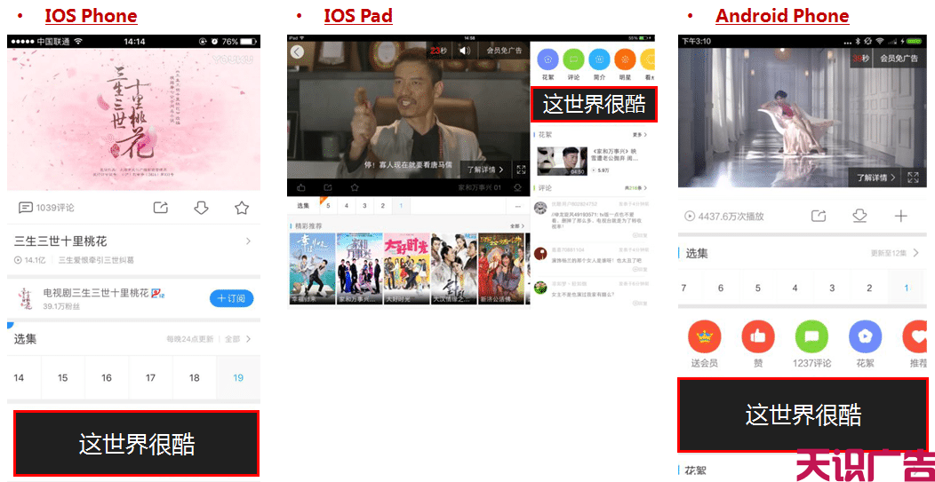Viewport: 935px width, 482px height.
Task: Tap 赞 thumbs-up icon on Android
Action: [758, 336]
